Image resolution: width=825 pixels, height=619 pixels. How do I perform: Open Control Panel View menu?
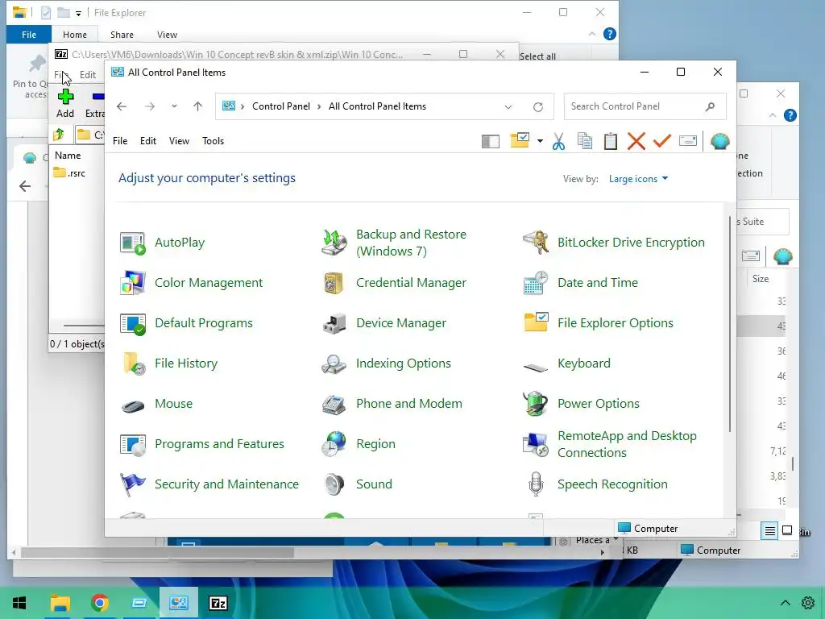[179, 141]
